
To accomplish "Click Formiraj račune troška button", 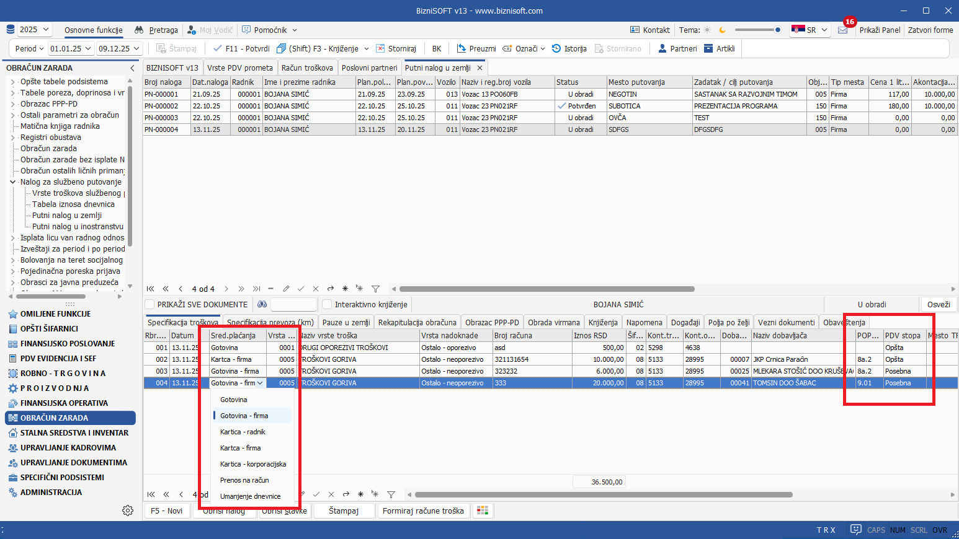I will 423,511.
